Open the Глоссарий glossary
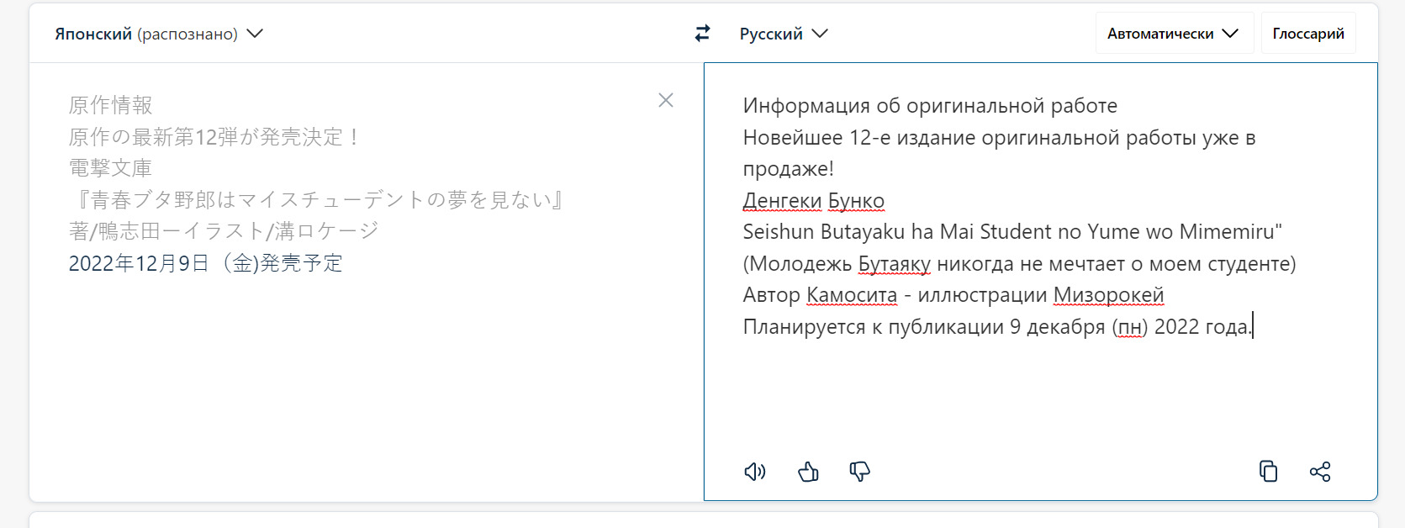 coord(1307,34)
